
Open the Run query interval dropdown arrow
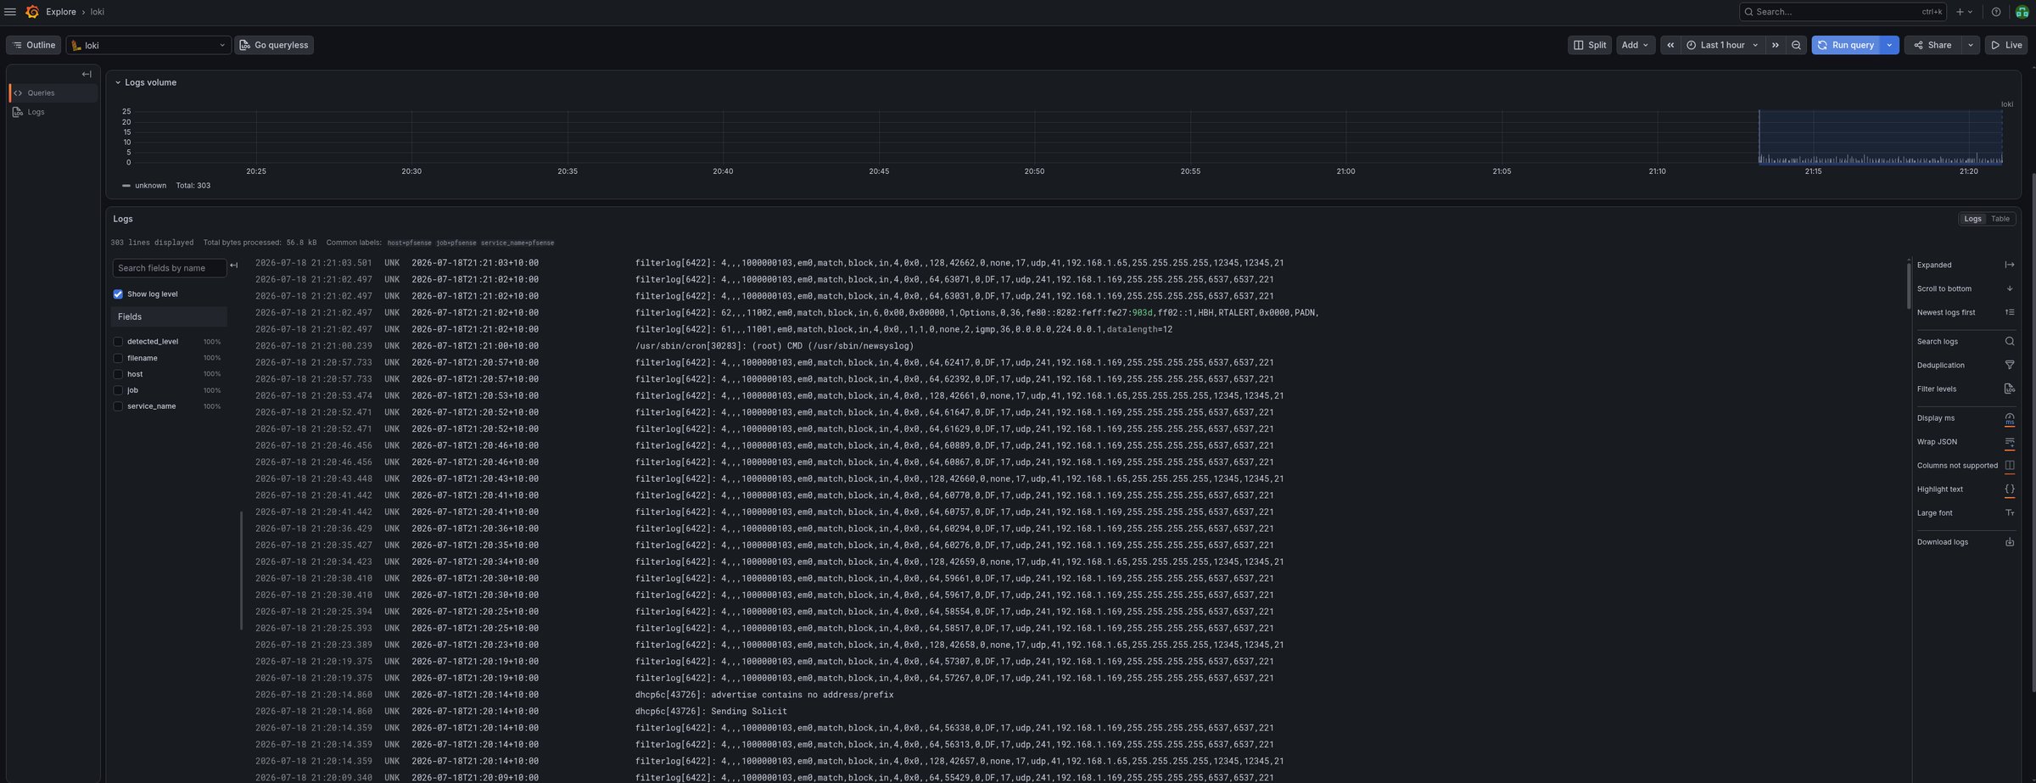click(x=1889, y=45)
